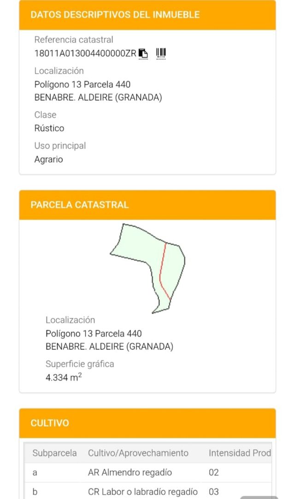Select row b Labor o labradío regadío
This screenshot has height=499, width=295.
click(x=142, y=492)
